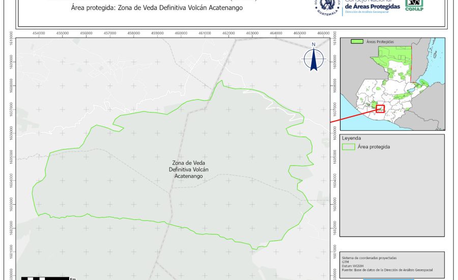Click the Km unit label by scale bar
The height and width of the screenshot is (280, 458).
point(73,278)
